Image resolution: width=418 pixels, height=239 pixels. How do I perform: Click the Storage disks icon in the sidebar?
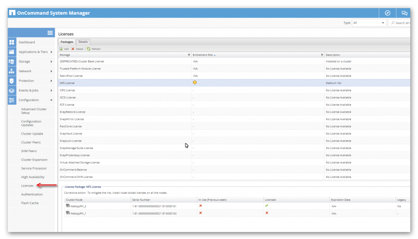11,61
